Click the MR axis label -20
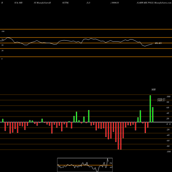Viewport: 172px width, 172px height. click(168, 130)
